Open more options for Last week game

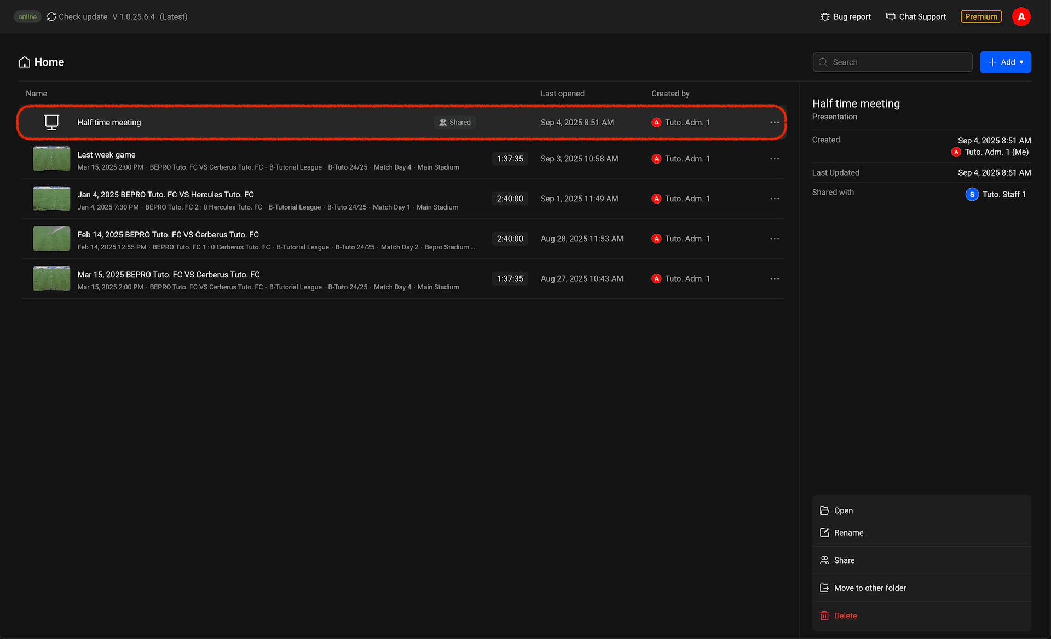tap(774, 159)
